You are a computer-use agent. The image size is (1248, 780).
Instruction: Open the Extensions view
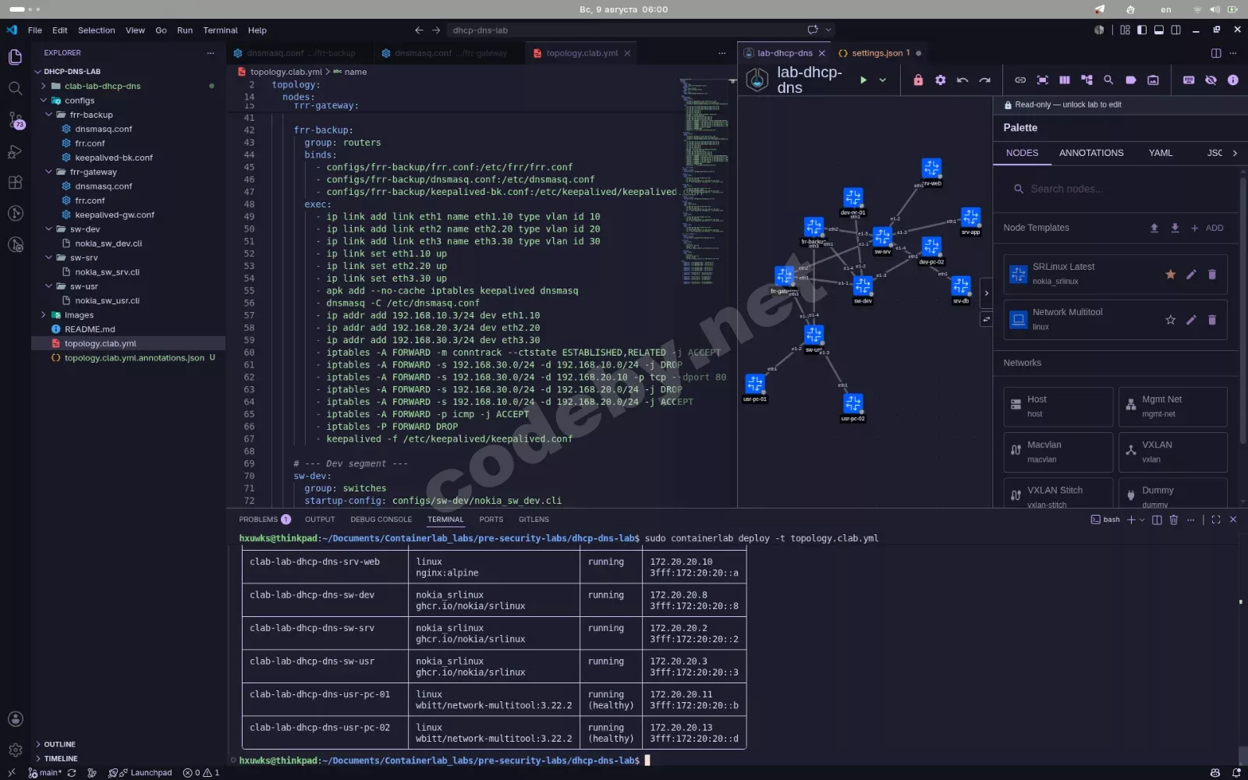pyautogui.click(x=15, y=183)
